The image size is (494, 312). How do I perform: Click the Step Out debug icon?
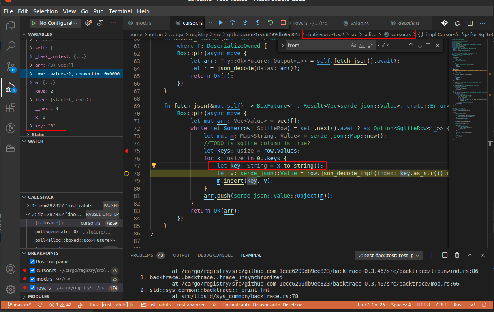[258, 23]
